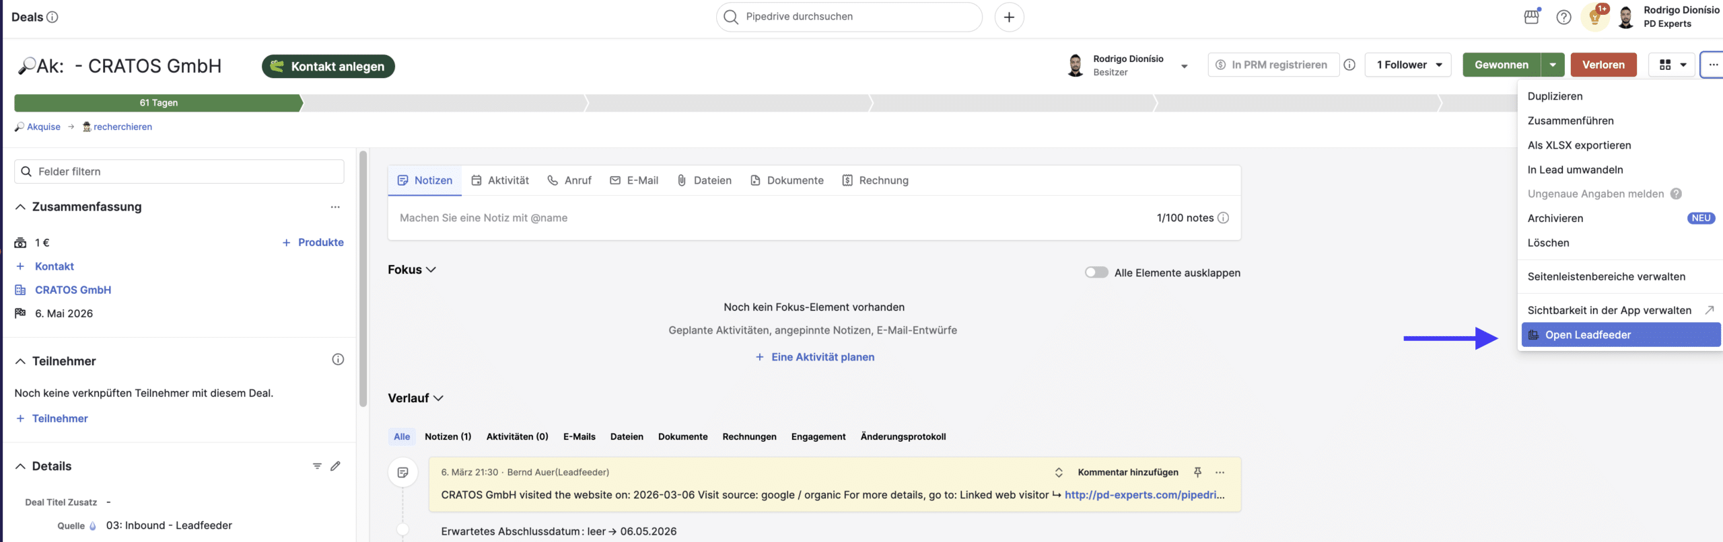Open the note's three-dot options menu
1723x542 pixels.
1220,472
